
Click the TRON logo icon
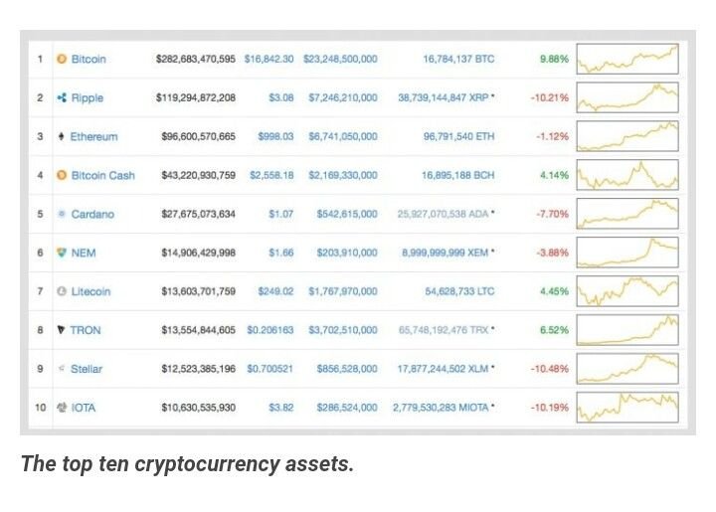(x=62, y=330)
